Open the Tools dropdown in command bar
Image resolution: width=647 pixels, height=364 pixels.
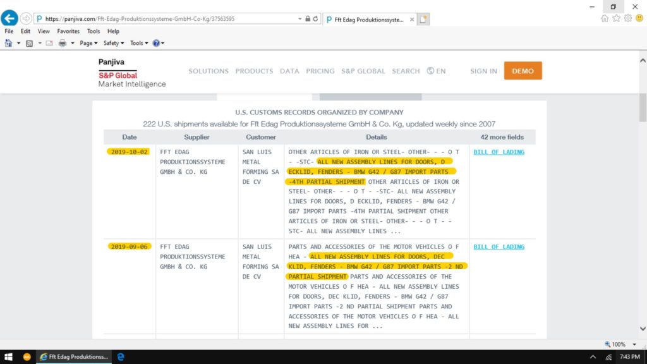pyautogui.click(x=139, y=43)
